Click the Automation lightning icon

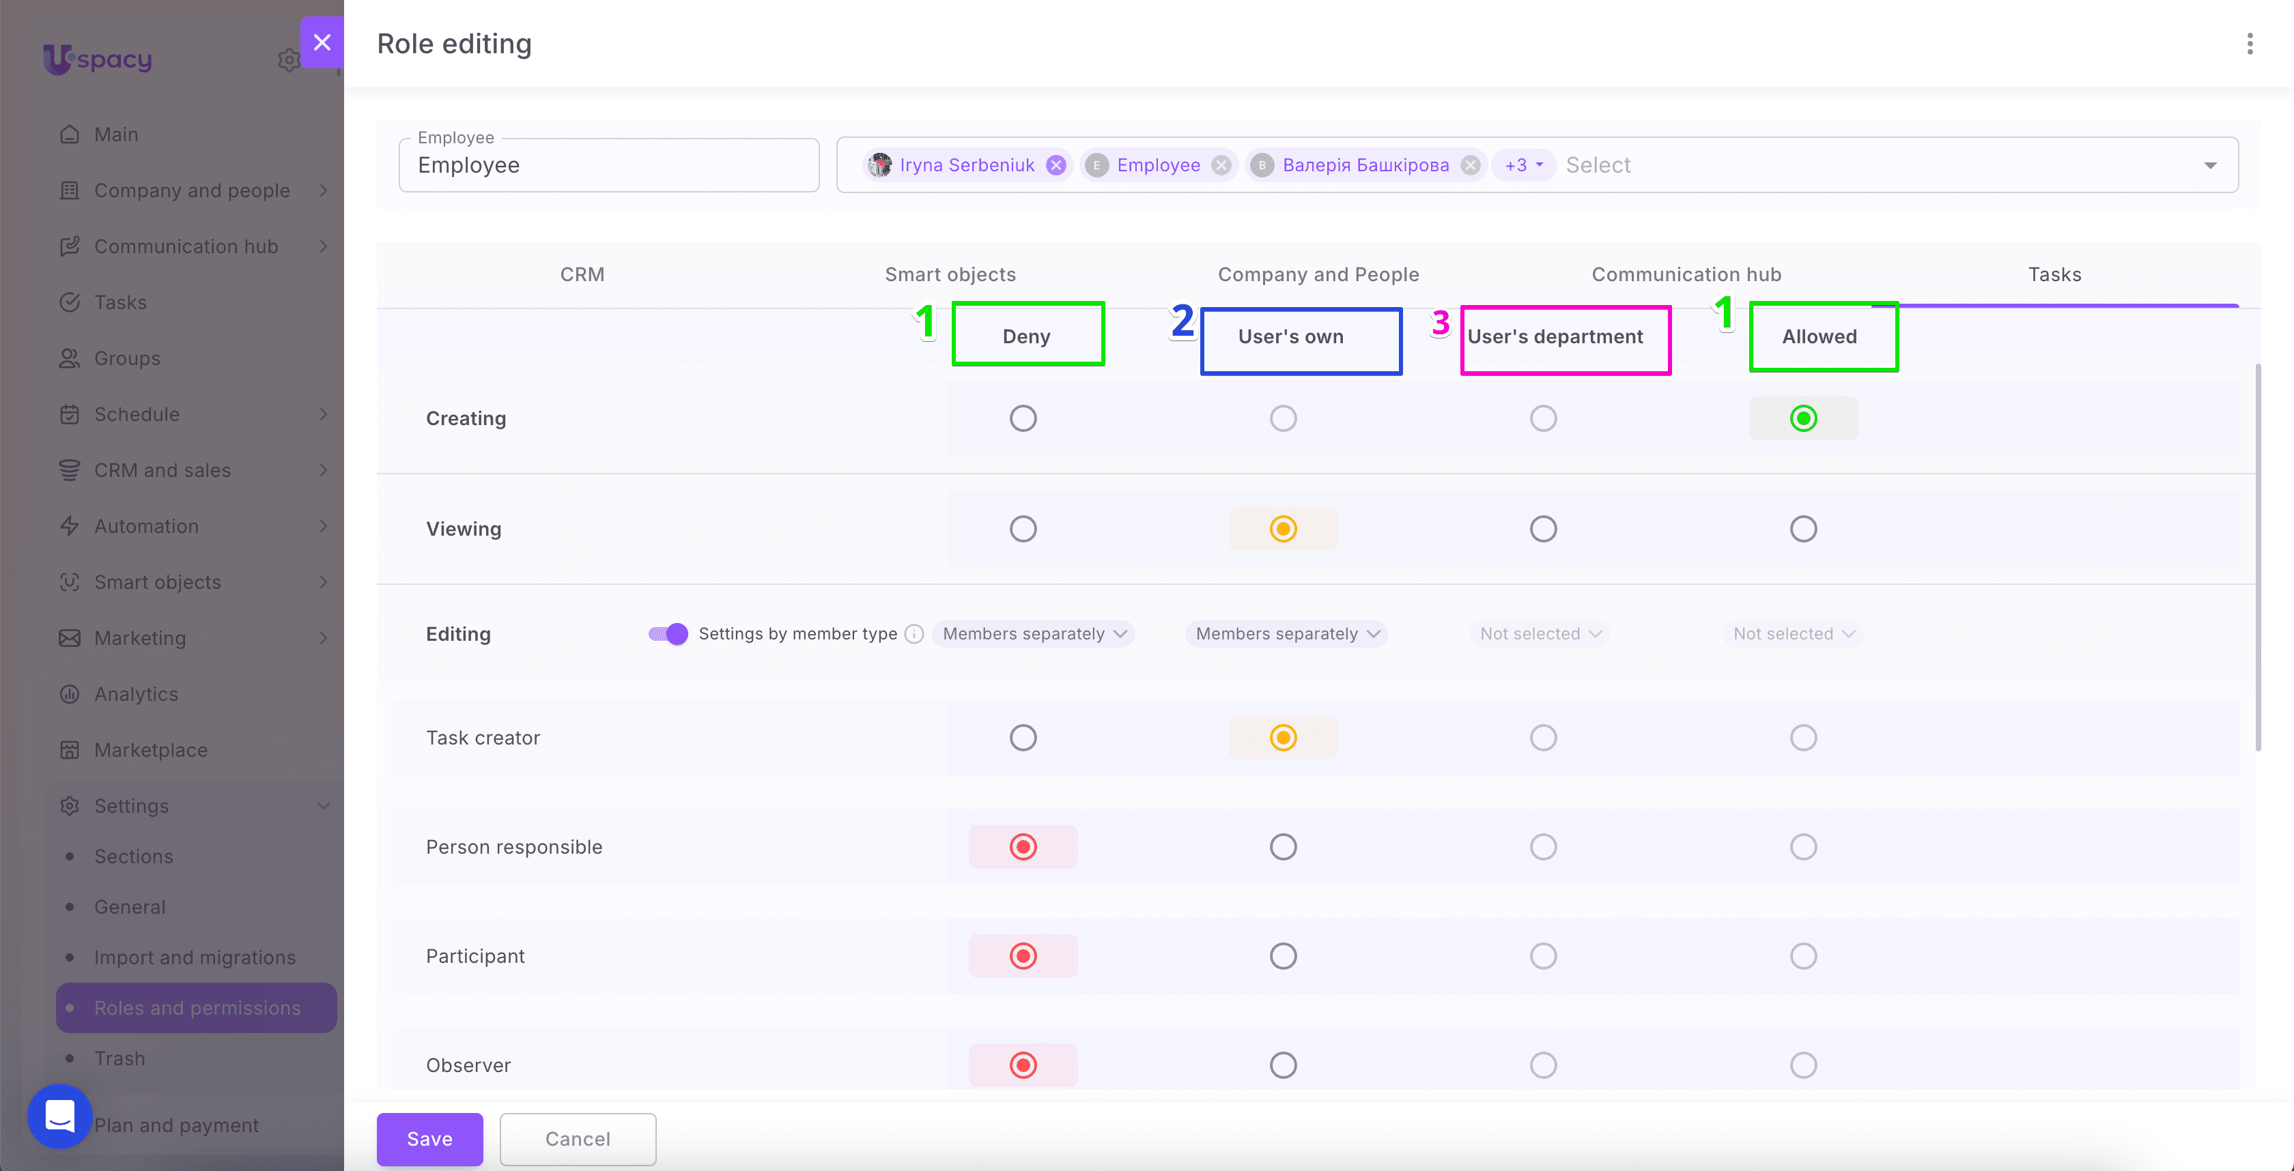tap(70, 526)
